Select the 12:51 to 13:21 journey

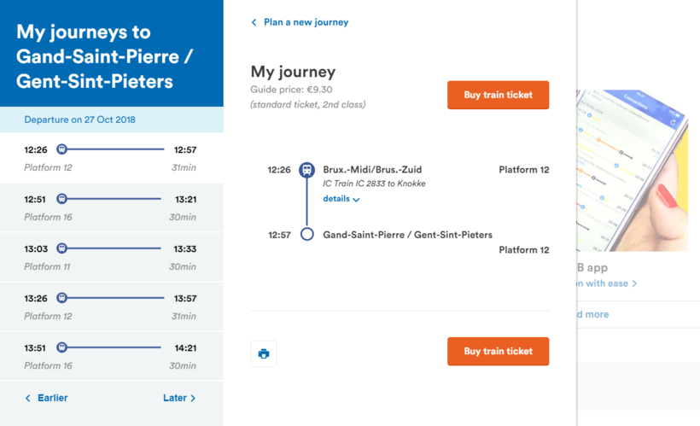pos(111,207)
